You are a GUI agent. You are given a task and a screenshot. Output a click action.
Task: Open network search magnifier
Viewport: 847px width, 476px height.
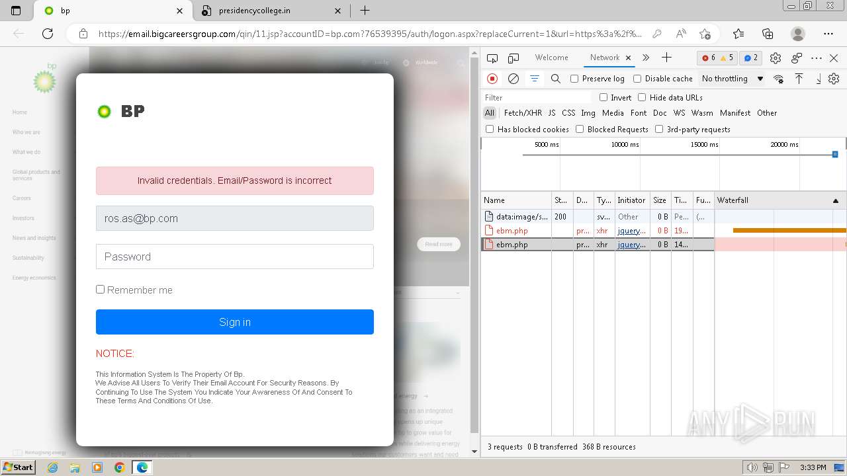tap(556, 79)
